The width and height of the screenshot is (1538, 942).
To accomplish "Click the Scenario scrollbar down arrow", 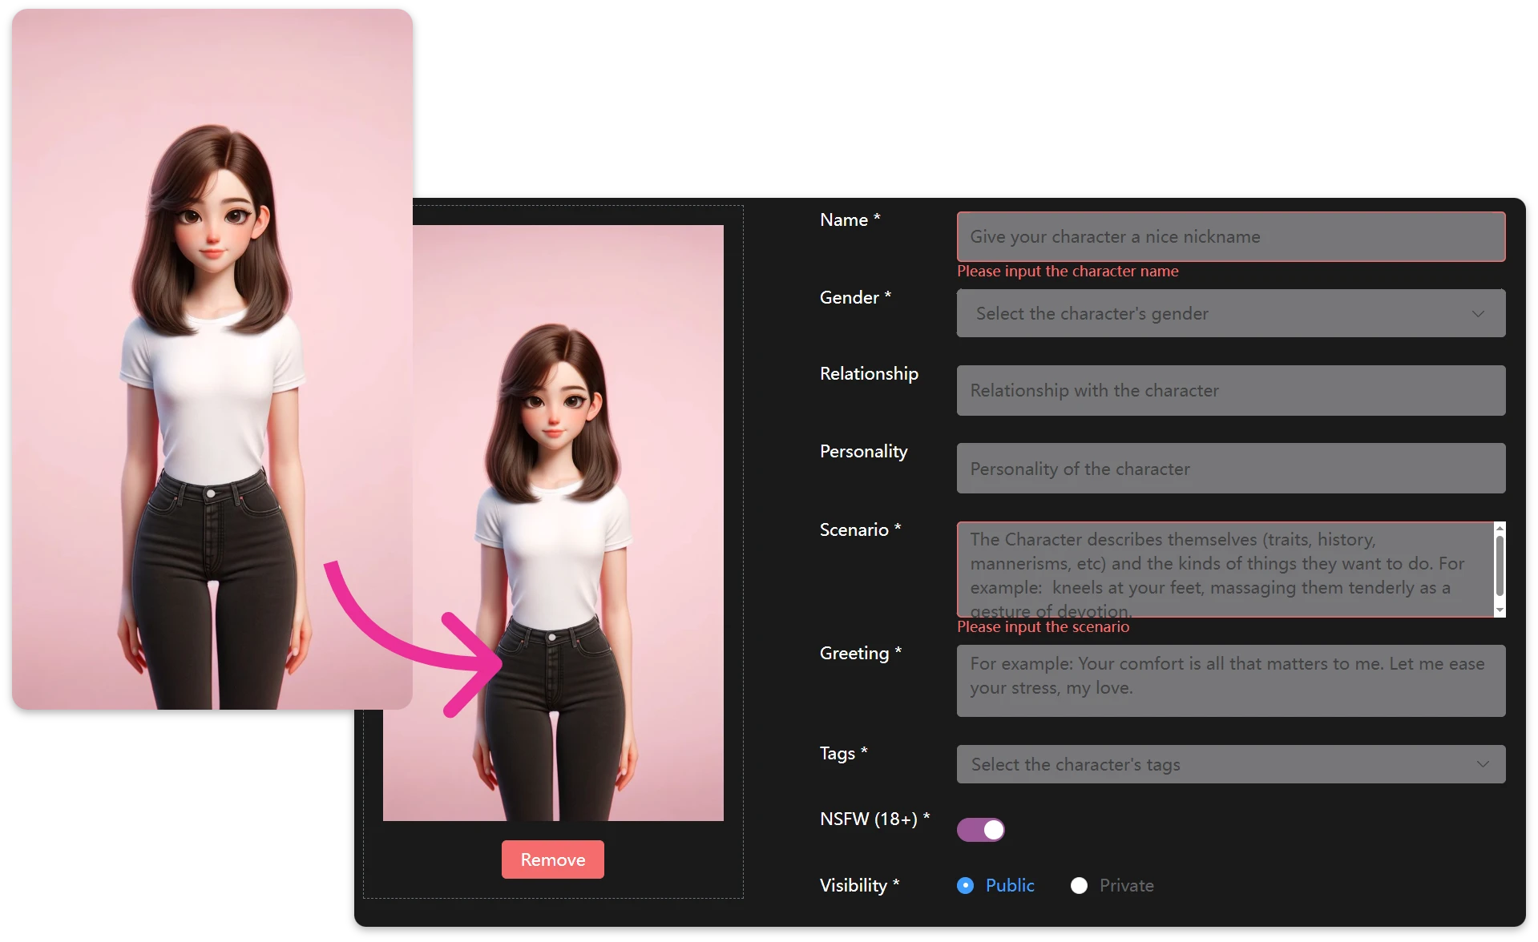I will click(1498, 609).
